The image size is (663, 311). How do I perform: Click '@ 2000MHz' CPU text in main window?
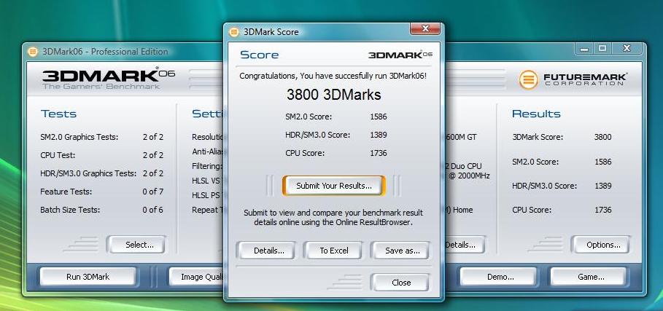tap(468, 176)
